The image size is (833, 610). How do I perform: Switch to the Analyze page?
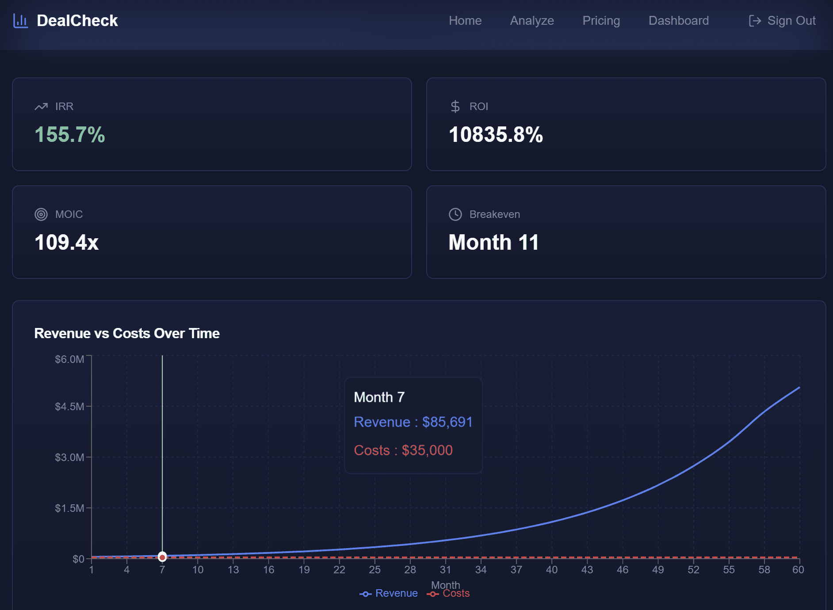[x=532, y=20]
